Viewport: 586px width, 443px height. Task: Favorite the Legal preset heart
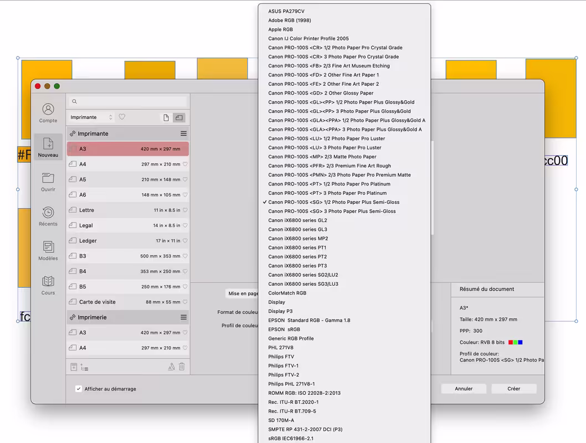[x=185, y=225]
